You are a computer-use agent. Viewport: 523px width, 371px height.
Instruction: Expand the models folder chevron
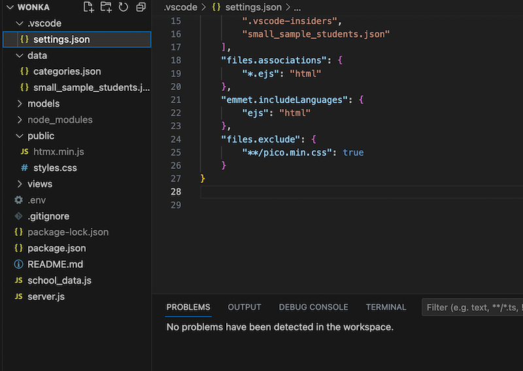point(20,104)
